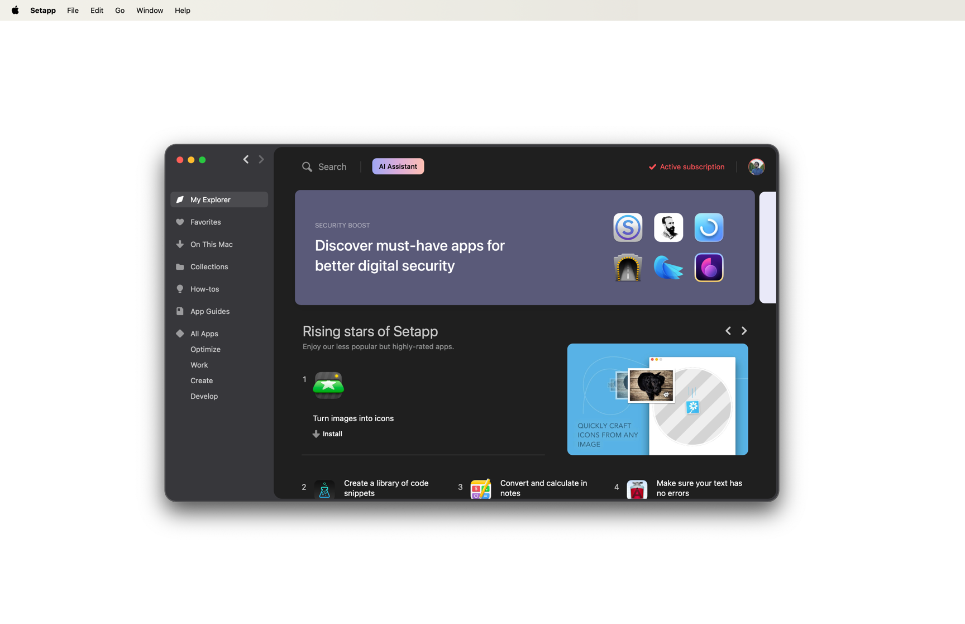Image resolution: width=965 pixels, height=624 pixels.
Task: Open Make sure your text has no errors
Action: [699, 488]
